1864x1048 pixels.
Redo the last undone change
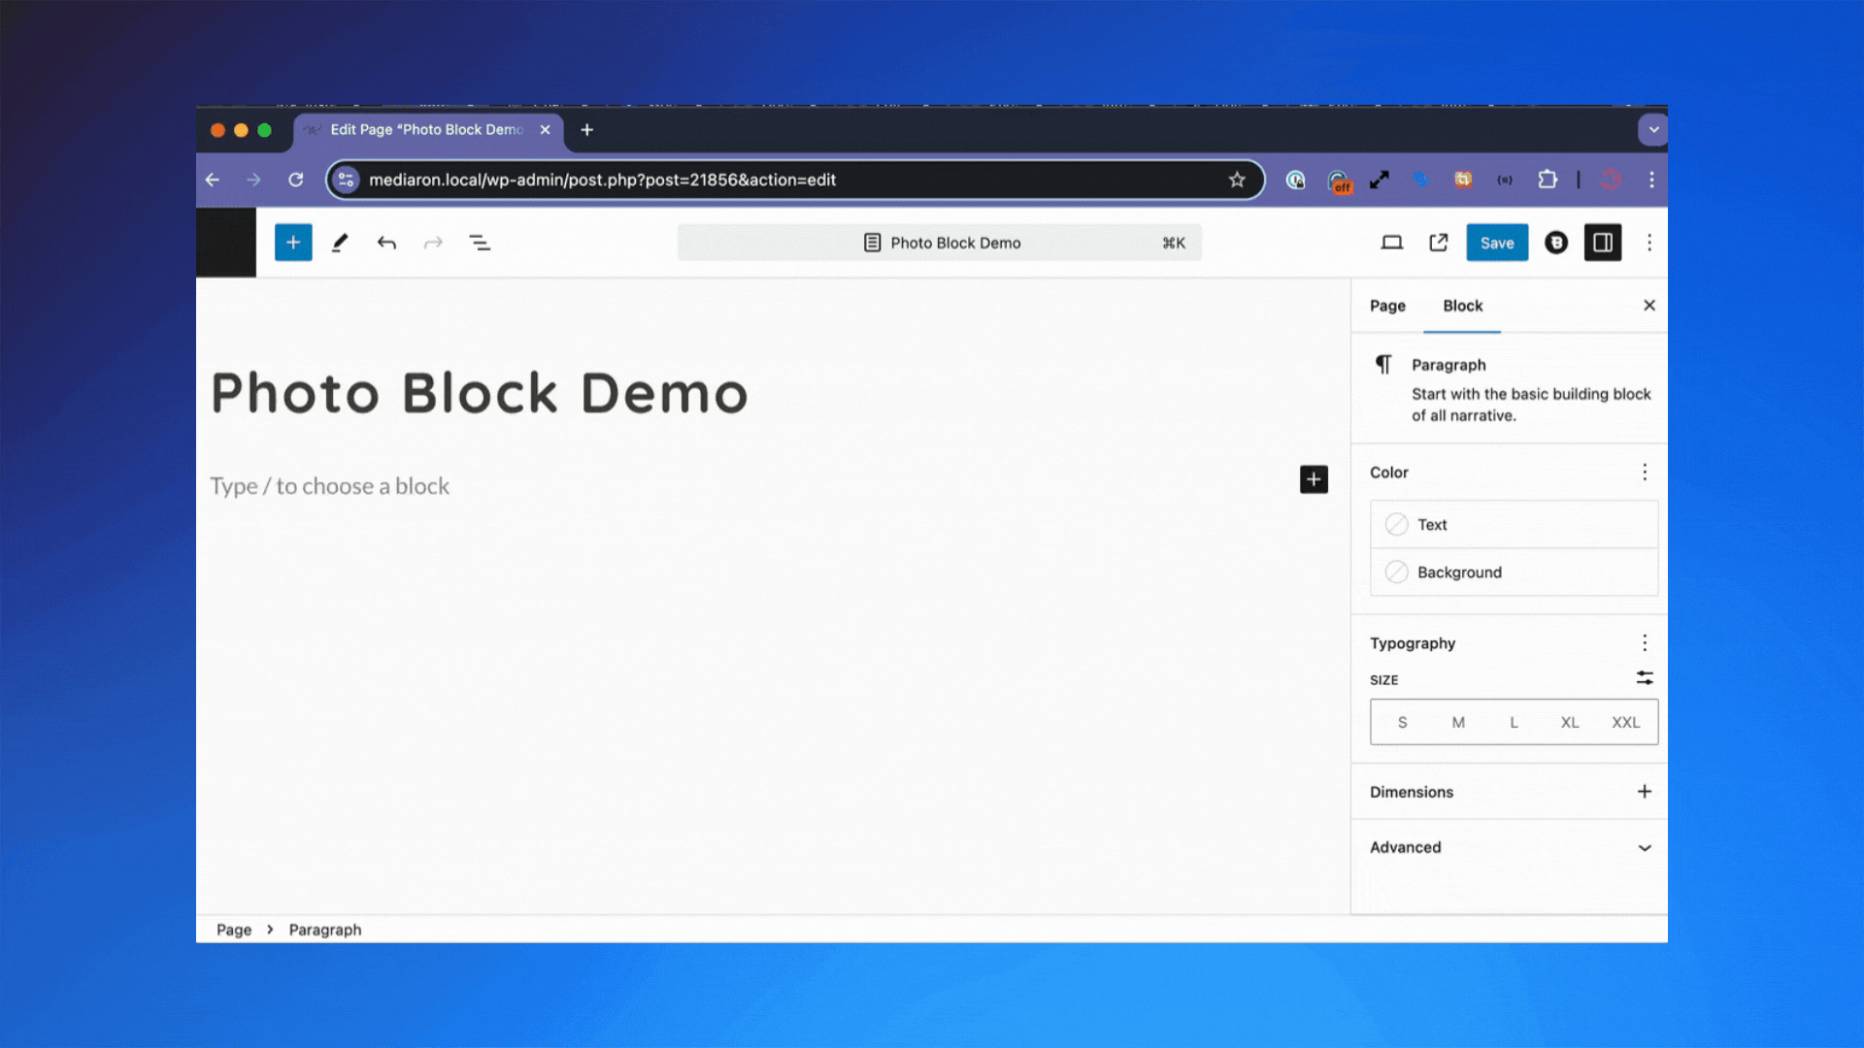point(433,243)
